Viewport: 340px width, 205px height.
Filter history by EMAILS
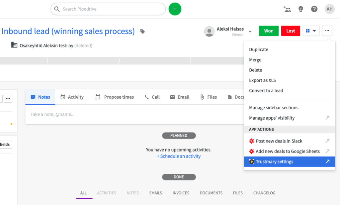(156, 193)
